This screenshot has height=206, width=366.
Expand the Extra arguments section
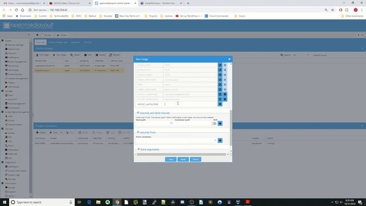point(138,149)
